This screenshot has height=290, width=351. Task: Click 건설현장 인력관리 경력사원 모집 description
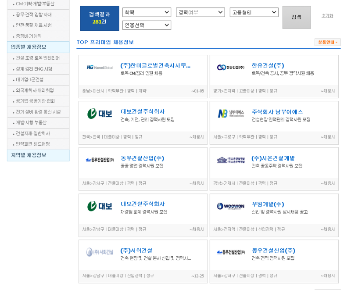click(x=281, y=119)
